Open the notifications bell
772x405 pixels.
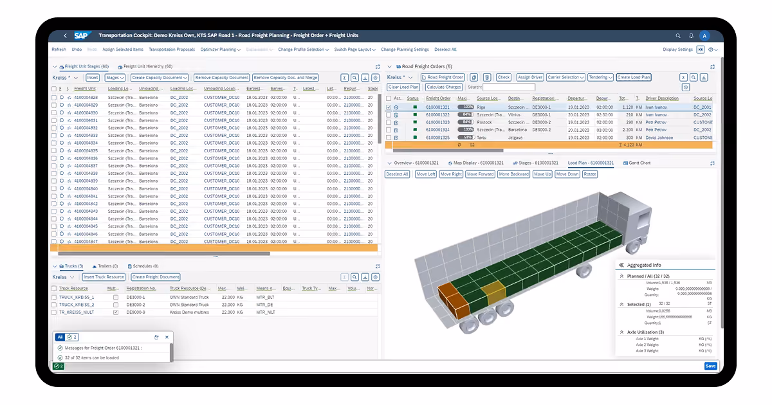click(691, 36)
